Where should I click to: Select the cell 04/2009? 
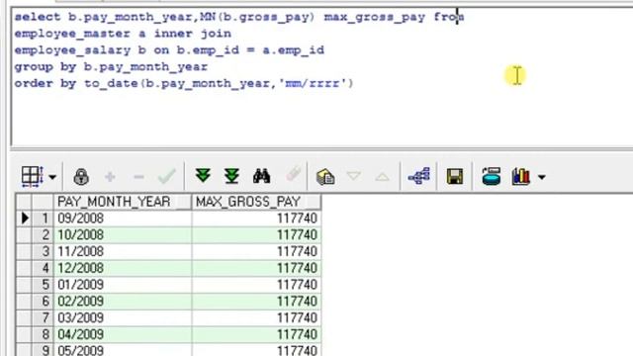coord(123,334)
